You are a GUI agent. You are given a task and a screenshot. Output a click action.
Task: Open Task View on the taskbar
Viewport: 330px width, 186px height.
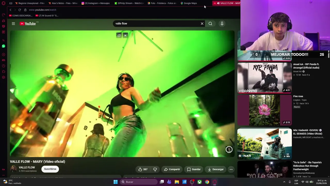pos(162,182)
